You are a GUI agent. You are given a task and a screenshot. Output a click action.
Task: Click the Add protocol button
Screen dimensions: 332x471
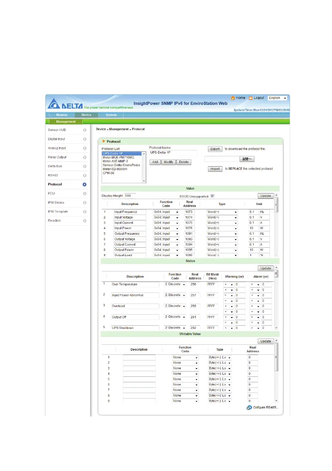[x=155, y=162]
